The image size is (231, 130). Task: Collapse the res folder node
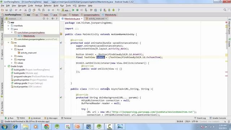click(9, 43)
